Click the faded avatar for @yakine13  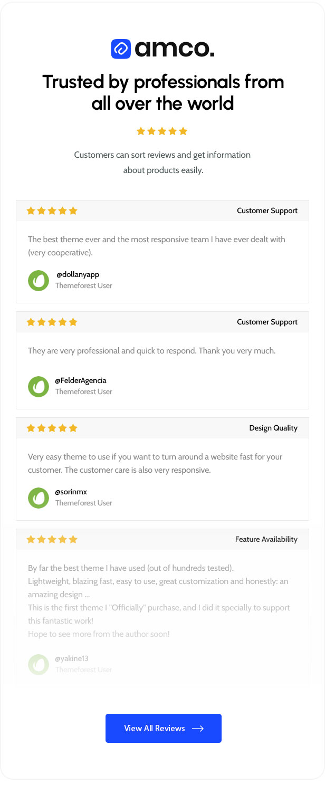tap(39, 664)
